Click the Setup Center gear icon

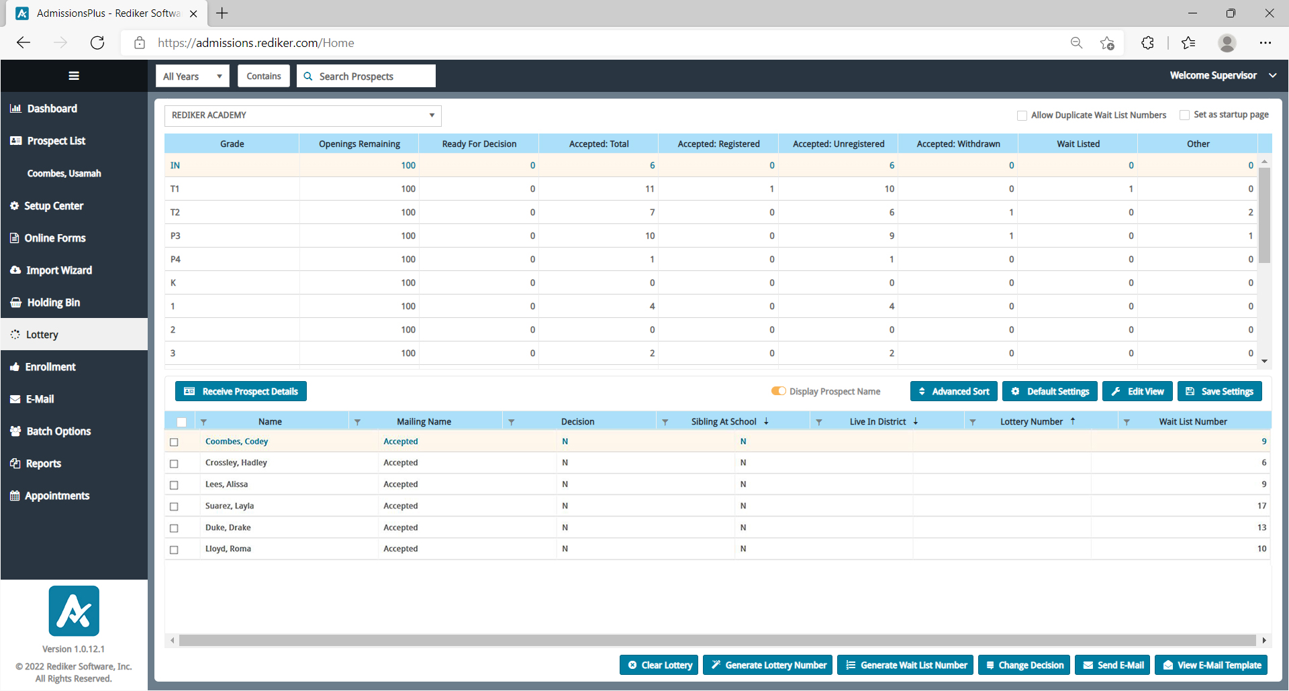pyautogui.click(x=14, y=206)
